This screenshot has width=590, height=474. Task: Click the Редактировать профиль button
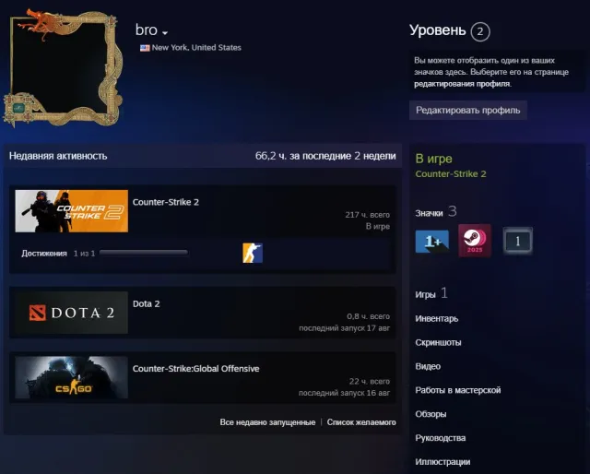[x=468, y=111]
